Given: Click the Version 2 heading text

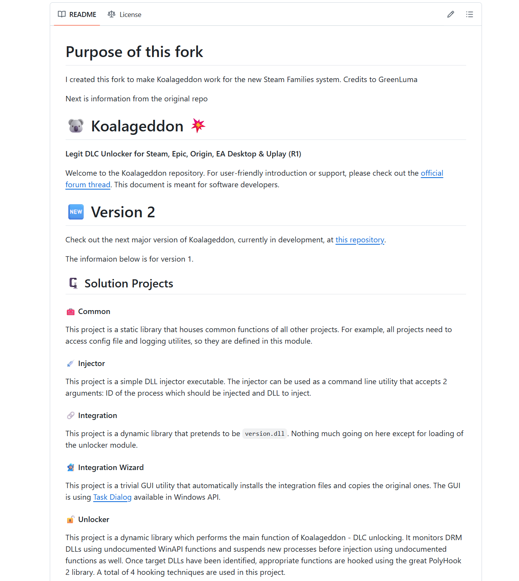Looking at the screenshot, I should tap(123, 212).
